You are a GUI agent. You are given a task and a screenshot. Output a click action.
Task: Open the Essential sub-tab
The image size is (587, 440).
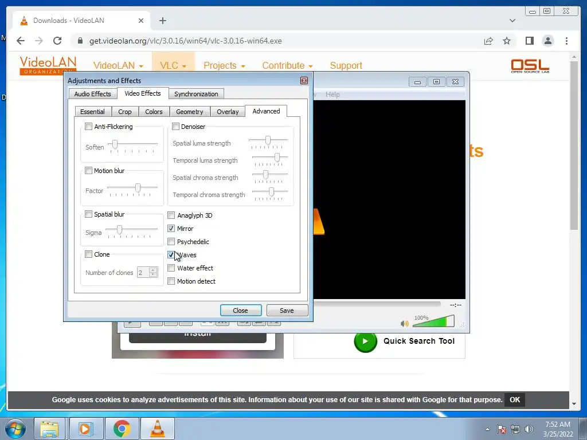[92, 112]
